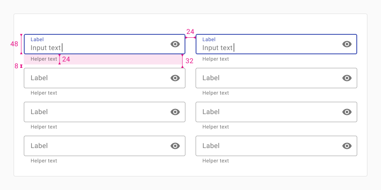
Task: Toggle eye icon in focused top-left field
Action: (175, 44)
